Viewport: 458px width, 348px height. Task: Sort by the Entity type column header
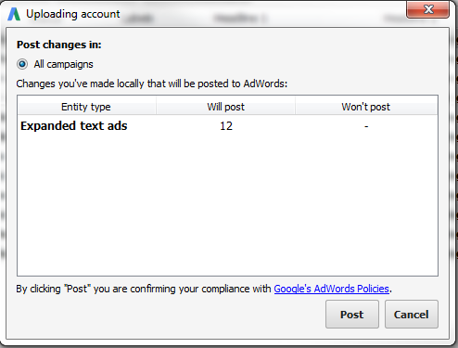point(86,107)
